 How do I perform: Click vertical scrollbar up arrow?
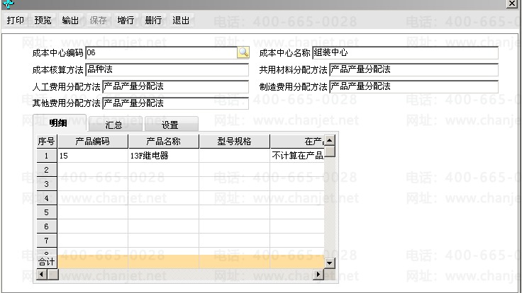[x=330, y=140]
